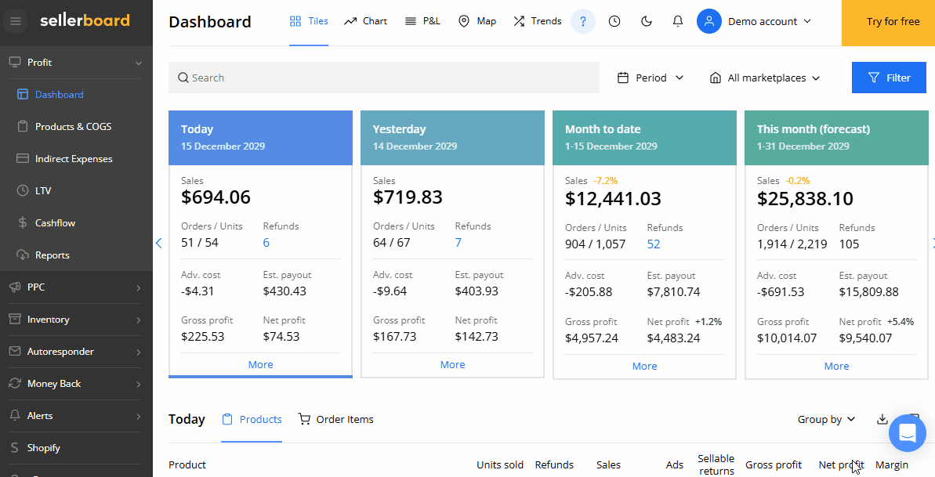Screen dimensions: 935x477
Task: Switch to the Order Items tab
Action: click(x=335, y=419)
